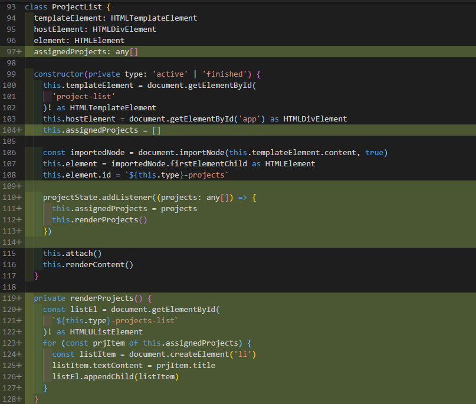Screen dimensions: 476x404
Task: Click 'const listEl = document.getElementById(' line
Action: coord(131,310)
